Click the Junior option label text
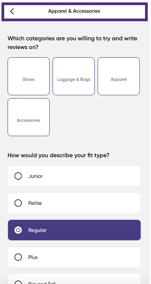The height and width of the screenshot is (284, 151). coord(36,176)
